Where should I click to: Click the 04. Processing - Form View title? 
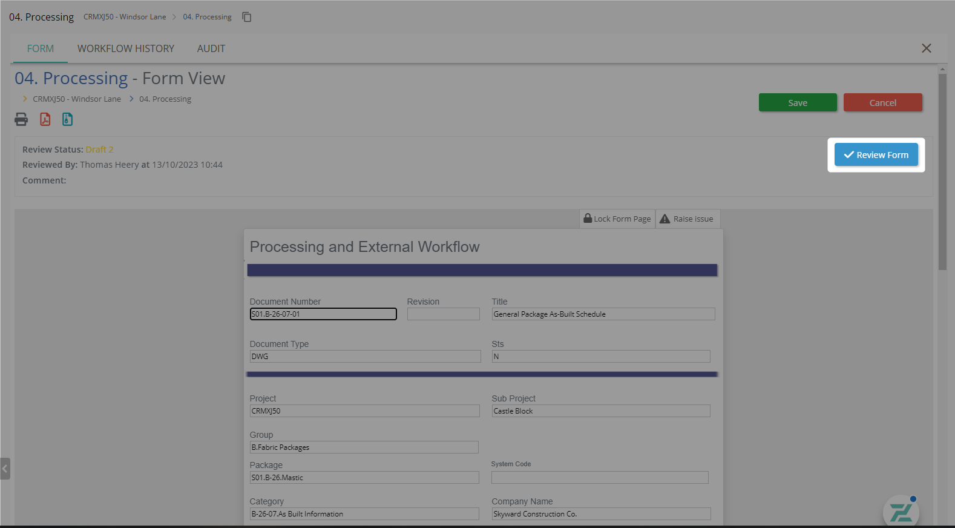point(120,79)
